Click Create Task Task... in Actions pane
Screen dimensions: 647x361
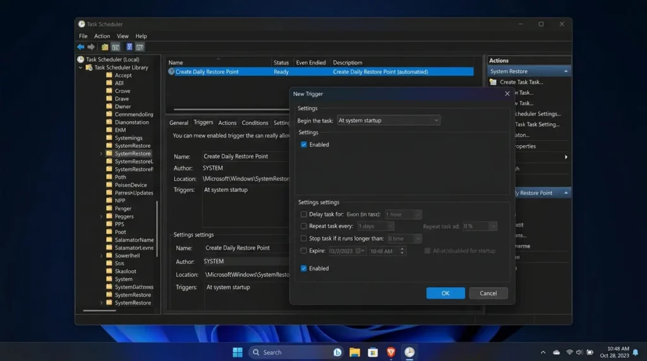[521, 82]
